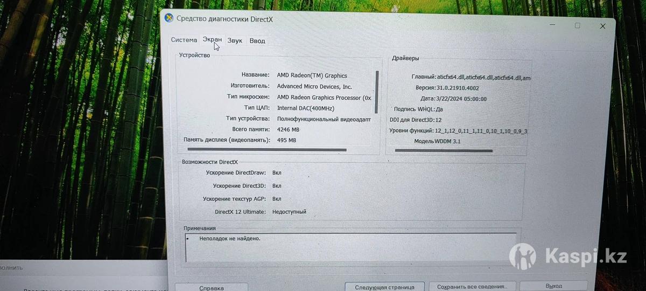Click Сохранить все сведения button
This screenshot has height=291, width=646.
469,287
